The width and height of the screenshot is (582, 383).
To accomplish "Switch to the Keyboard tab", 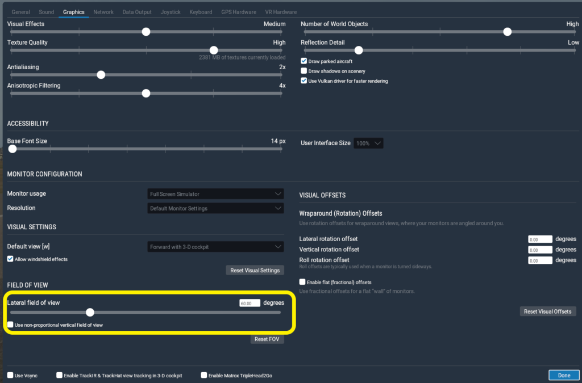I will (201, 12).
